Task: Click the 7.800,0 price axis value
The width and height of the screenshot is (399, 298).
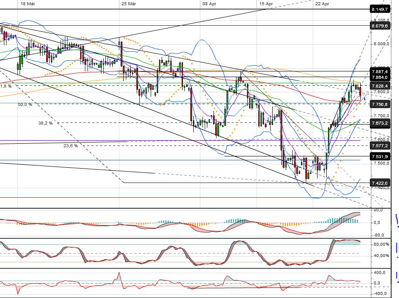Action: coord(381,91)
